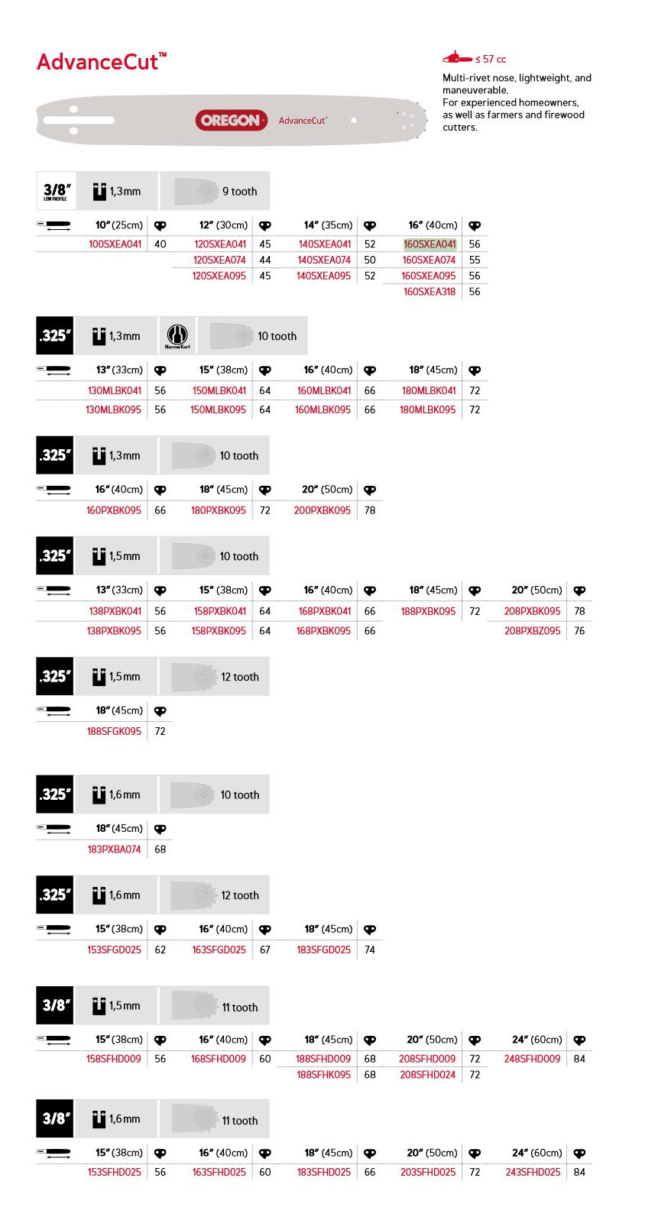The width and height of the screenshot is (645, 1207).
Task: Click the 9 tooth nose sprocket image
Action: pyautogui.click(x=196, y=191)
